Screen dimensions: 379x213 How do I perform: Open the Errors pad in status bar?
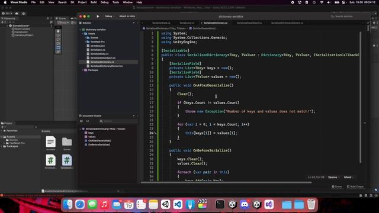point(337,186)
